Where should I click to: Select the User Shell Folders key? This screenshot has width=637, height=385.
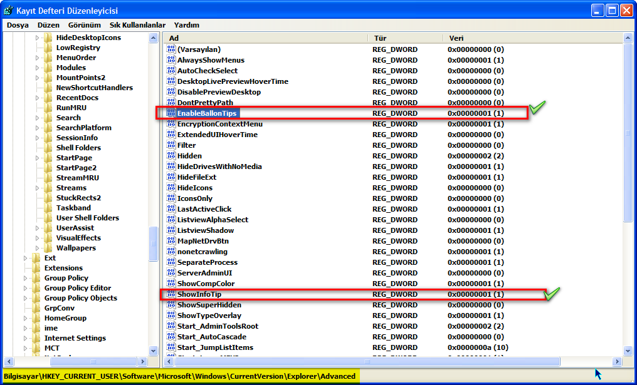pos(87,218)
